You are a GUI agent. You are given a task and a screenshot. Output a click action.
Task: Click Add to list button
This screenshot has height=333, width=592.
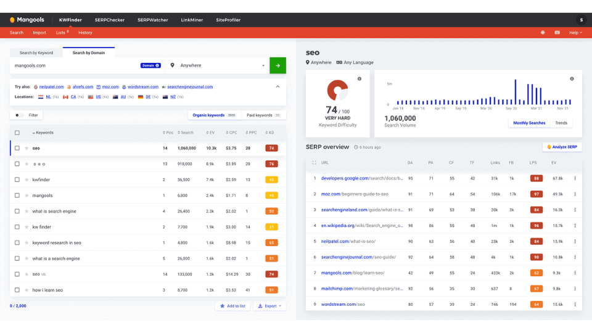[232, 306]
